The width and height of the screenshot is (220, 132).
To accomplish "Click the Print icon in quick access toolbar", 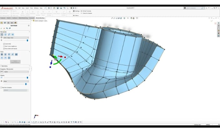I will [61, 8].
